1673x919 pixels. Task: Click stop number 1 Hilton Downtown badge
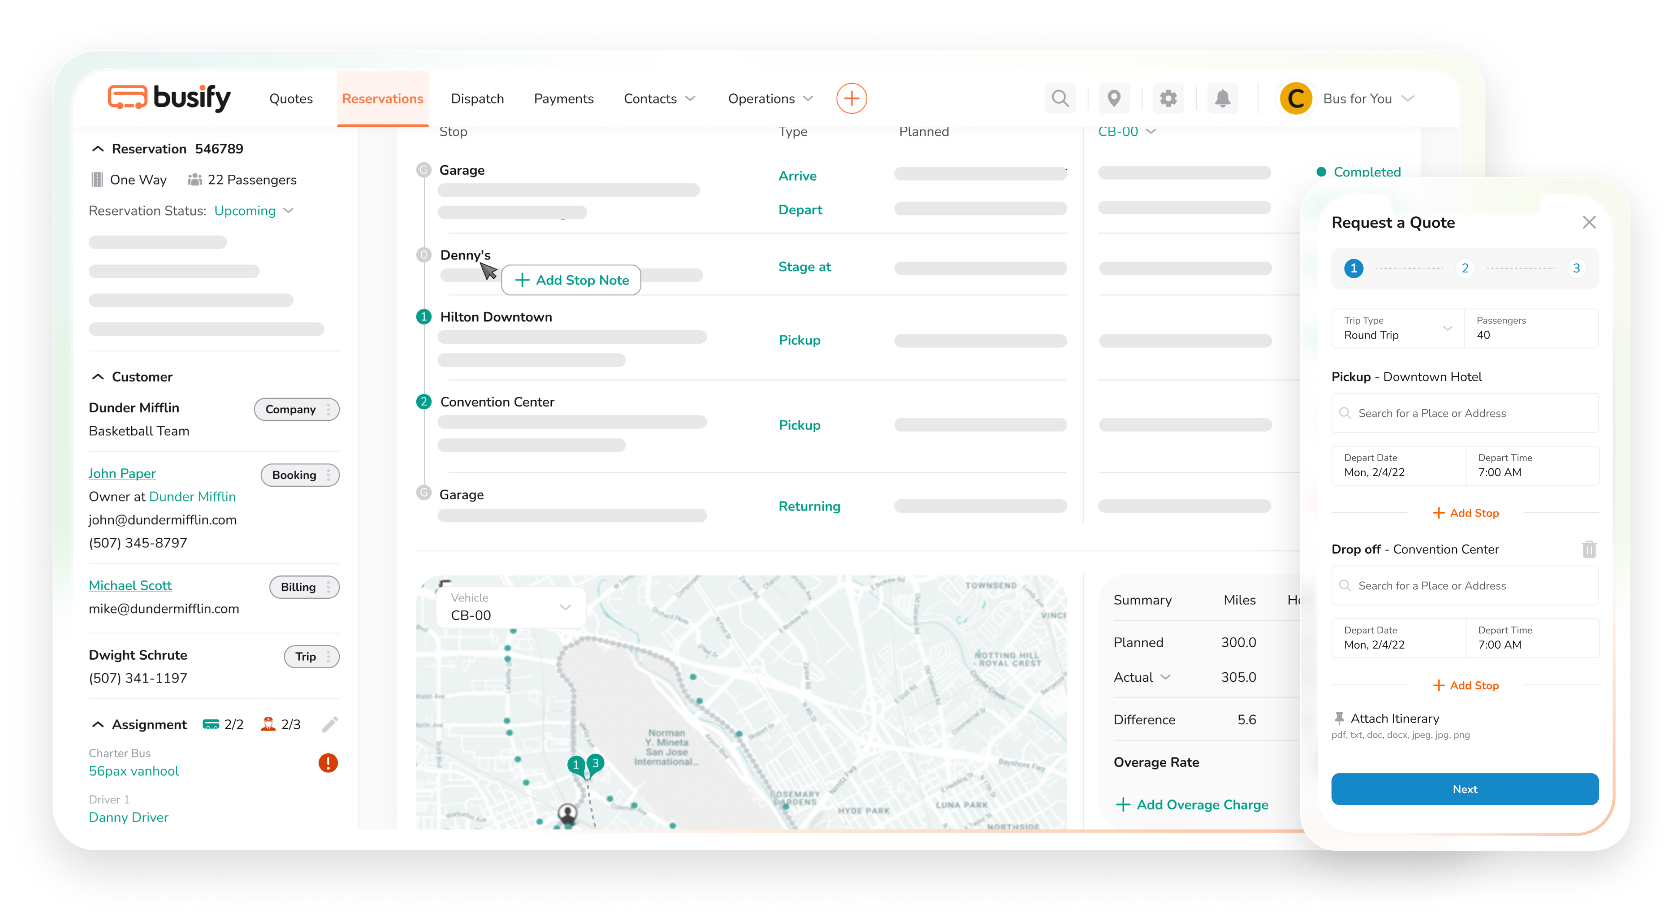pos(423,316)
